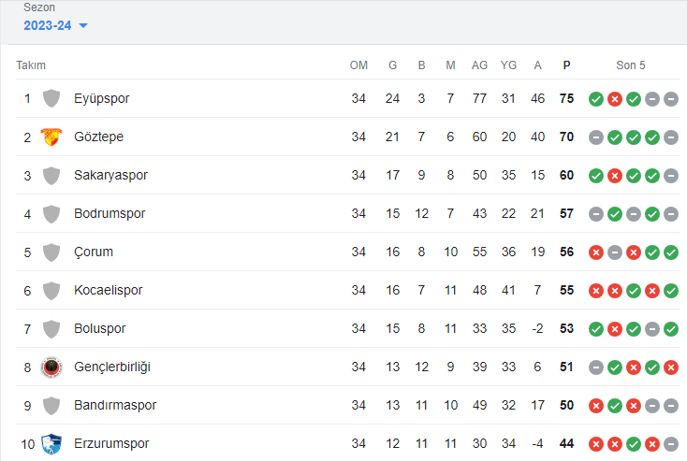The height and width of the screenshot is (461, 687).
Task: Click the Göztepe club crest
Action: [x=51, y=137]
